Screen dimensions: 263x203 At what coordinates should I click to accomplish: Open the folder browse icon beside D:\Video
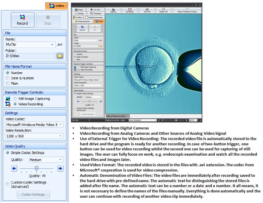(x=60, y=56)
